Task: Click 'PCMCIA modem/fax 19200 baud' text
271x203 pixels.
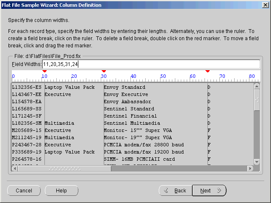Action: pyautogui.click(x=144, y=152)
